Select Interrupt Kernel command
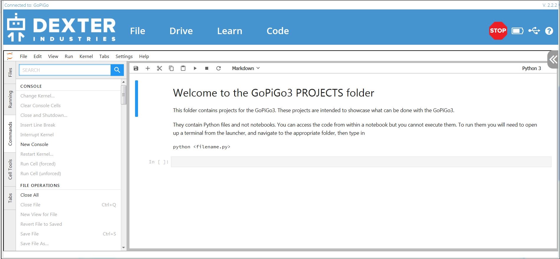The image size is (560, 259). 68,135
